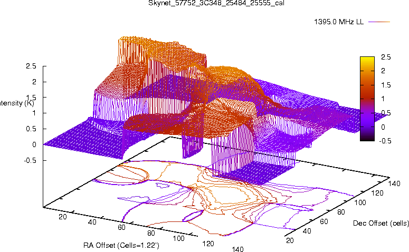Click the 140 tick on the RA Offset axis

click(237, 249)
